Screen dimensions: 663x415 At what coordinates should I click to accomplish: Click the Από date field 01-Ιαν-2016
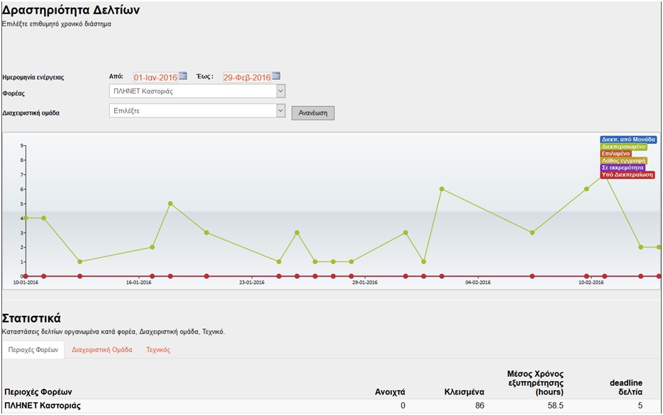pos(155,77)
